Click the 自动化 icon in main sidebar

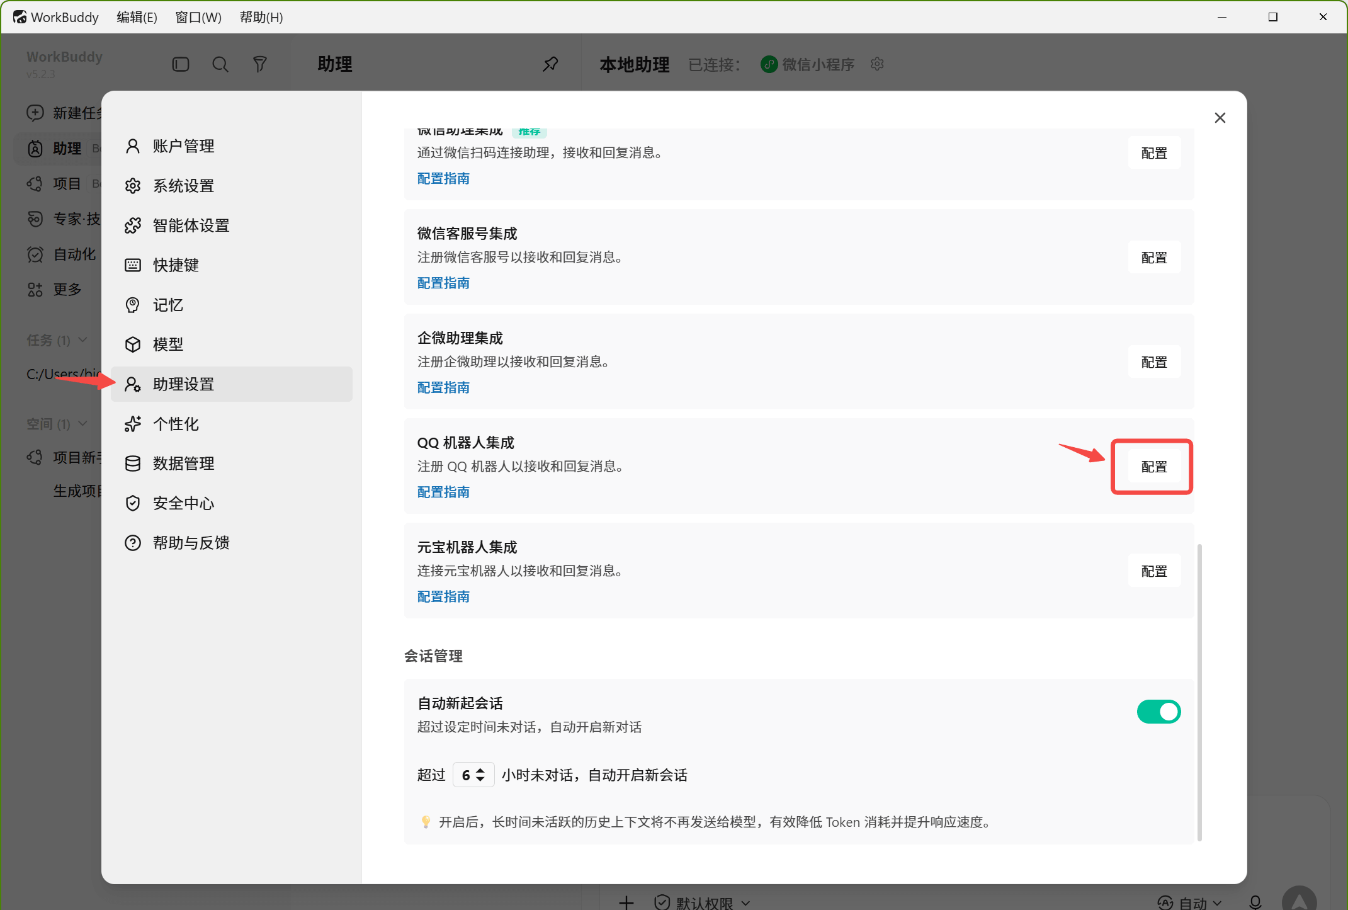tap(35, 254)
